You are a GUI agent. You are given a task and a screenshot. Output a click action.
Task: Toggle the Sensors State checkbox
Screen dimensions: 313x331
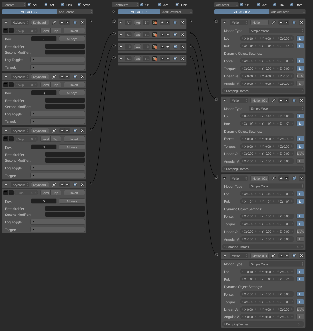tap(80, 5)
